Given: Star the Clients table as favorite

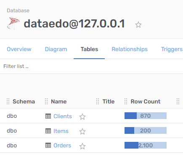Looking at the screenshot, I should point(82,117).
